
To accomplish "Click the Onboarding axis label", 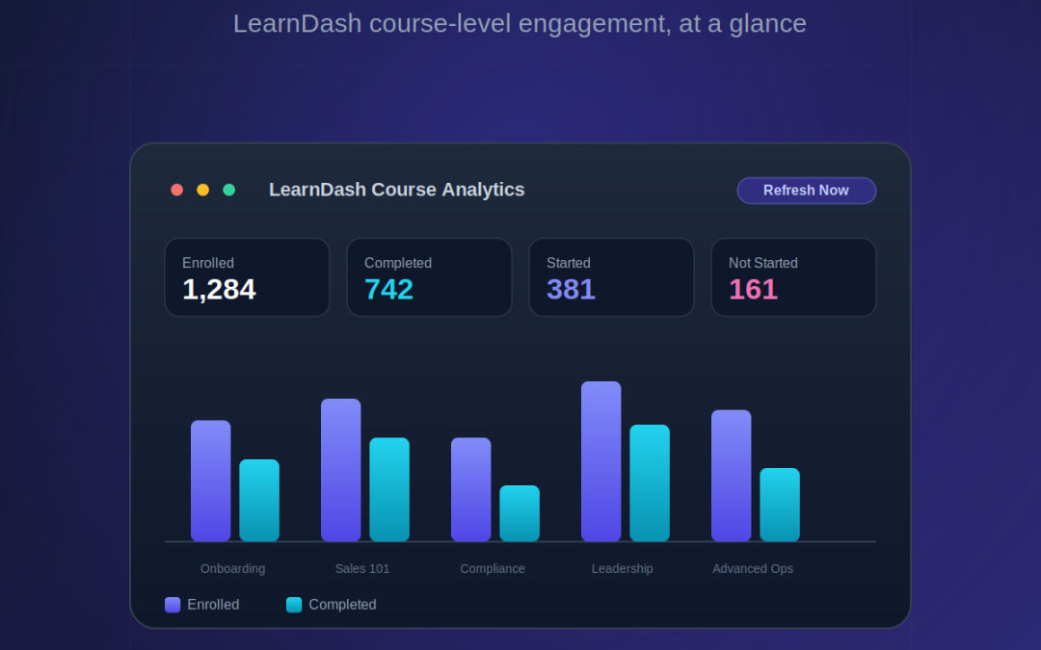I will pyautogui.click(x=232, y=568).
